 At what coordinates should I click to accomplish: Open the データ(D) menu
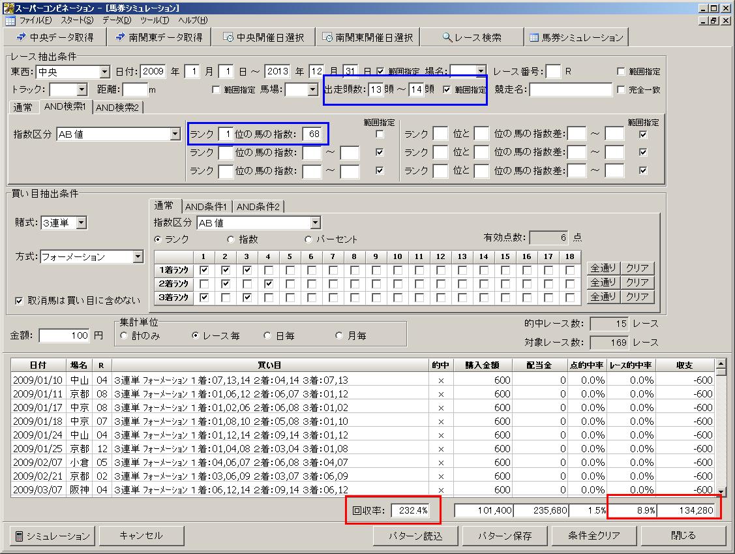117,20
